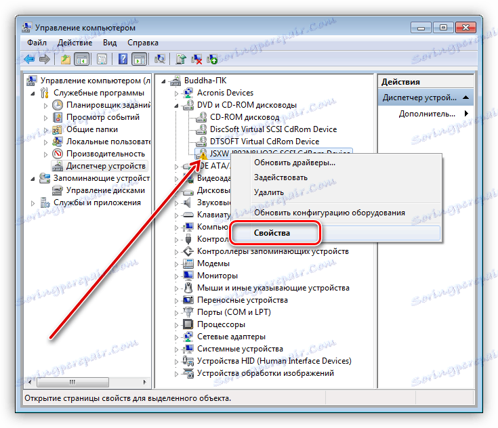This screenshot has width=498, height=428.
Task: Choose Задействовать from the context menu
Action: click(x=337, y=177)
